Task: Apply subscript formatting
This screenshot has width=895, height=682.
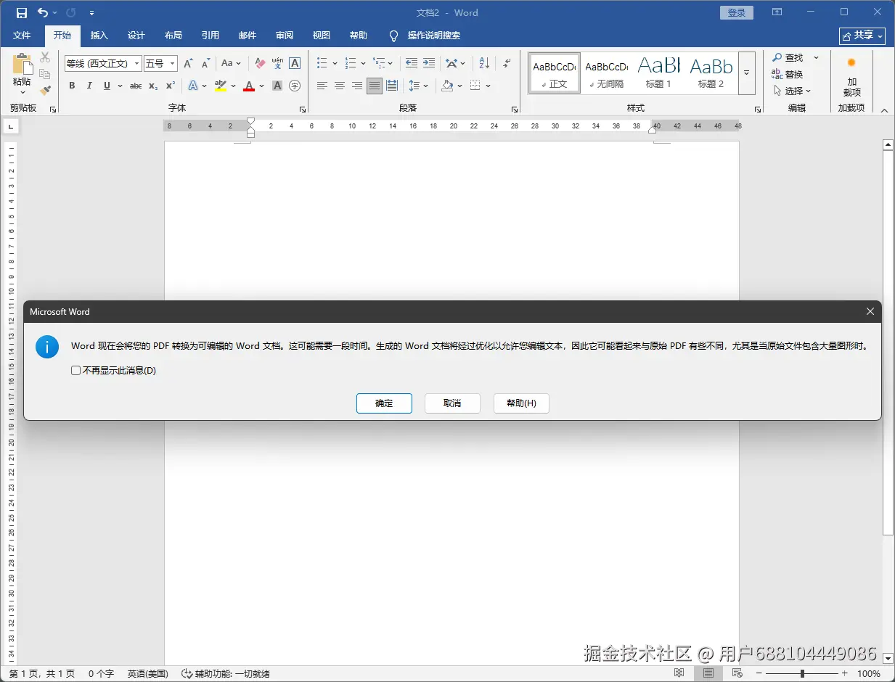Action: click(152, 86)
